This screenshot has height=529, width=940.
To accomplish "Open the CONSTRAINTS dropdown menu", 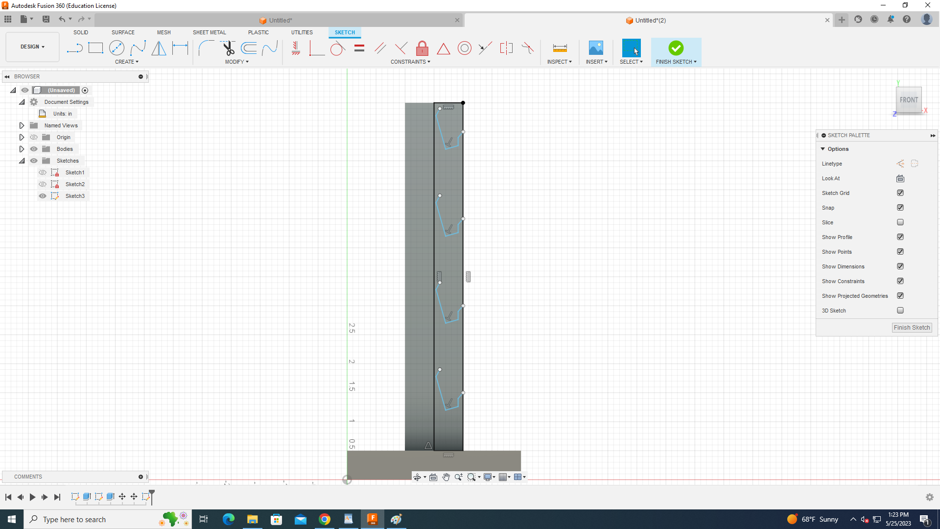I will tap(410, 62).
